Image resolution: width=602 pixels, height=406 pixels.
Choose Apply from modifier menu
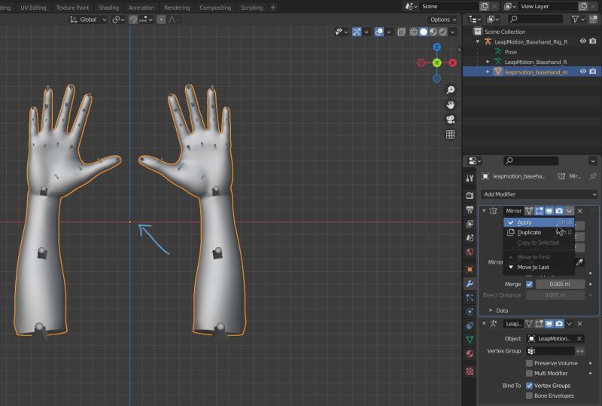pos(539,222)
